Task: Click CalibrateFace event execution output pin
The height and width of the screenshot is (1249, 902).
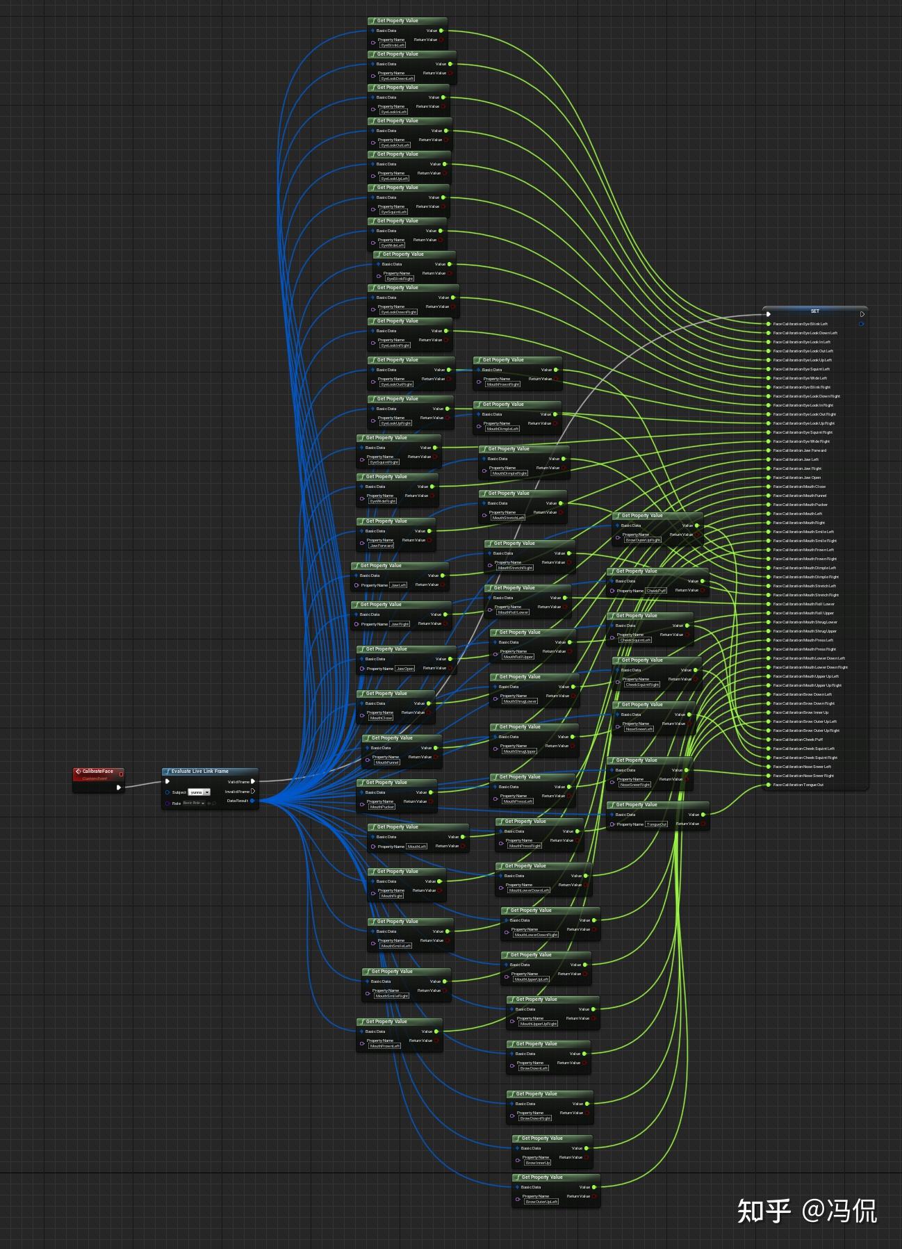Action: click(x=119, y=787)
